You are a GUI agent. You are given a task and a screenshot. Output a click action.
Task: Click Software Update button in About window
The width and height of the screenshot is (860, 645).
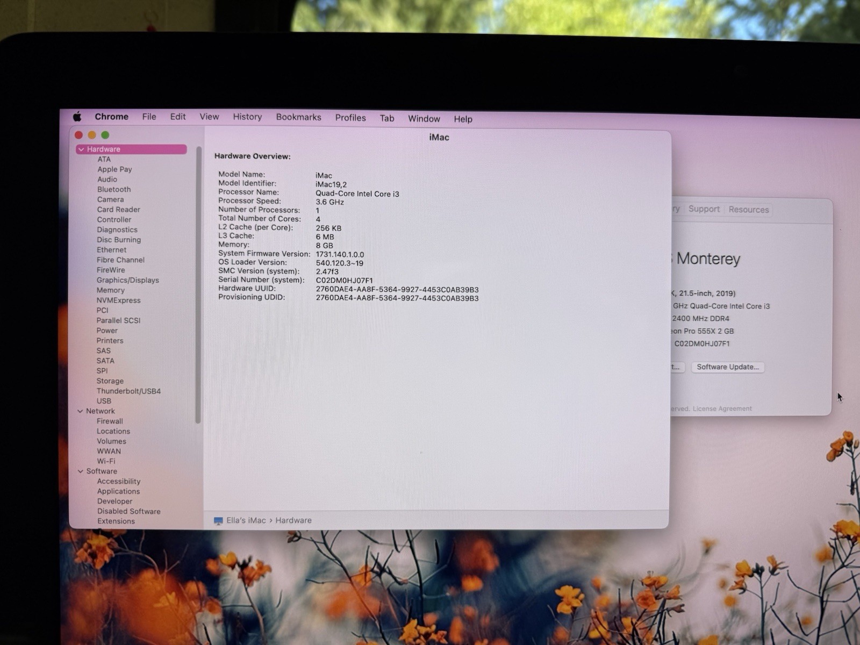(728, 367)
